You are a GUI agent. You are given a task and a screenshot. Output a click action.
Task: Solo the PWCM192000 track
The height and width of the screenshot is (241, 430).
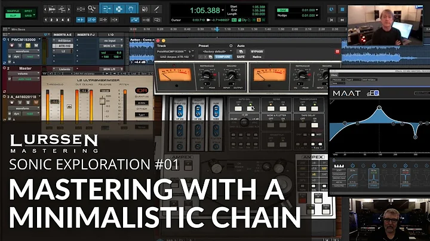pos(28,45)
